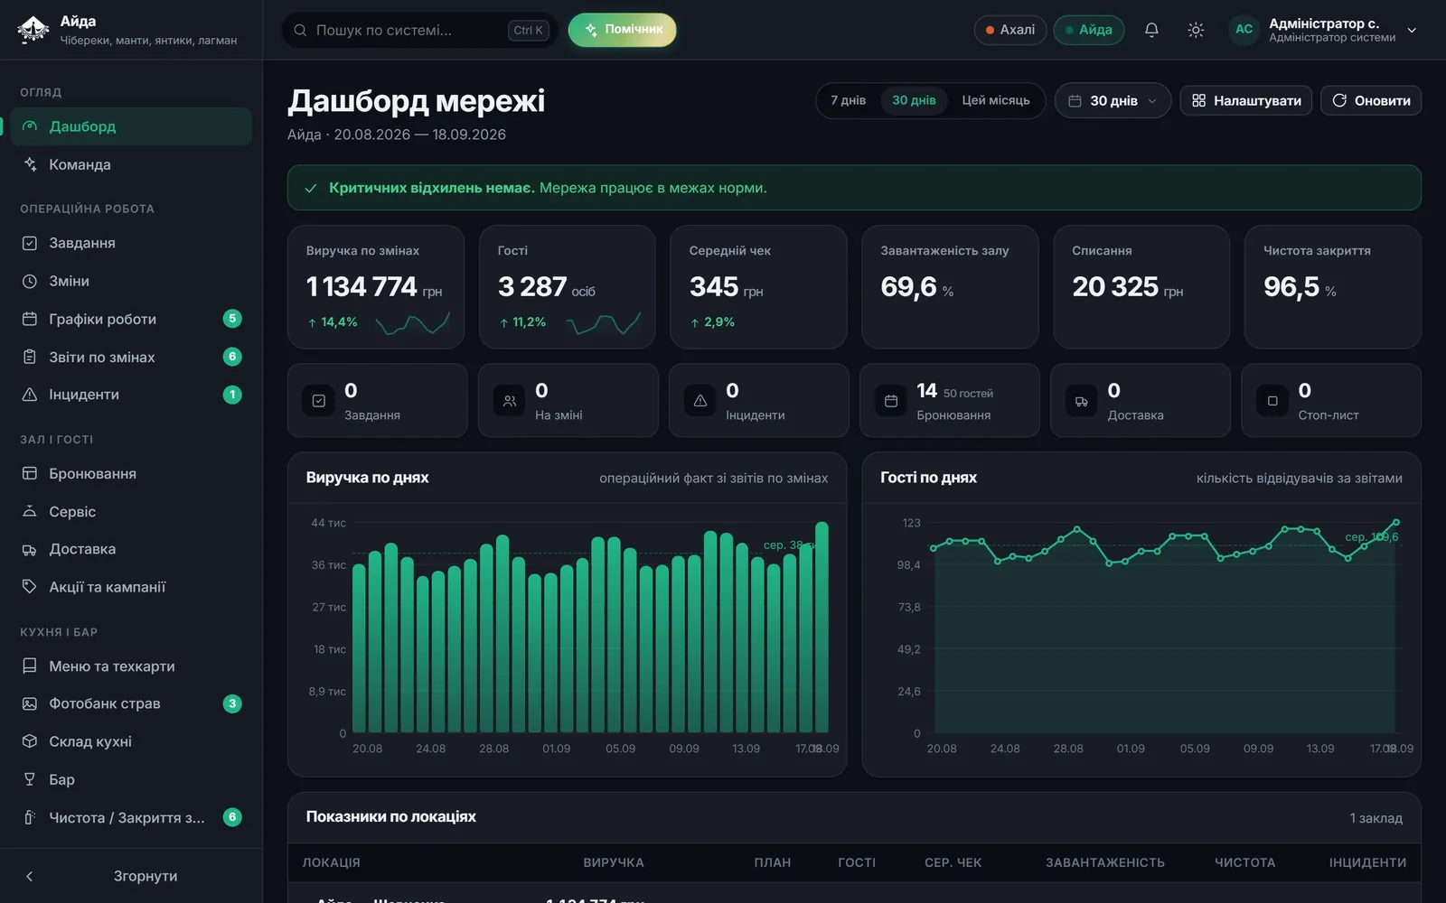Click the Доставка stat card truck icon

[1082, 401]
